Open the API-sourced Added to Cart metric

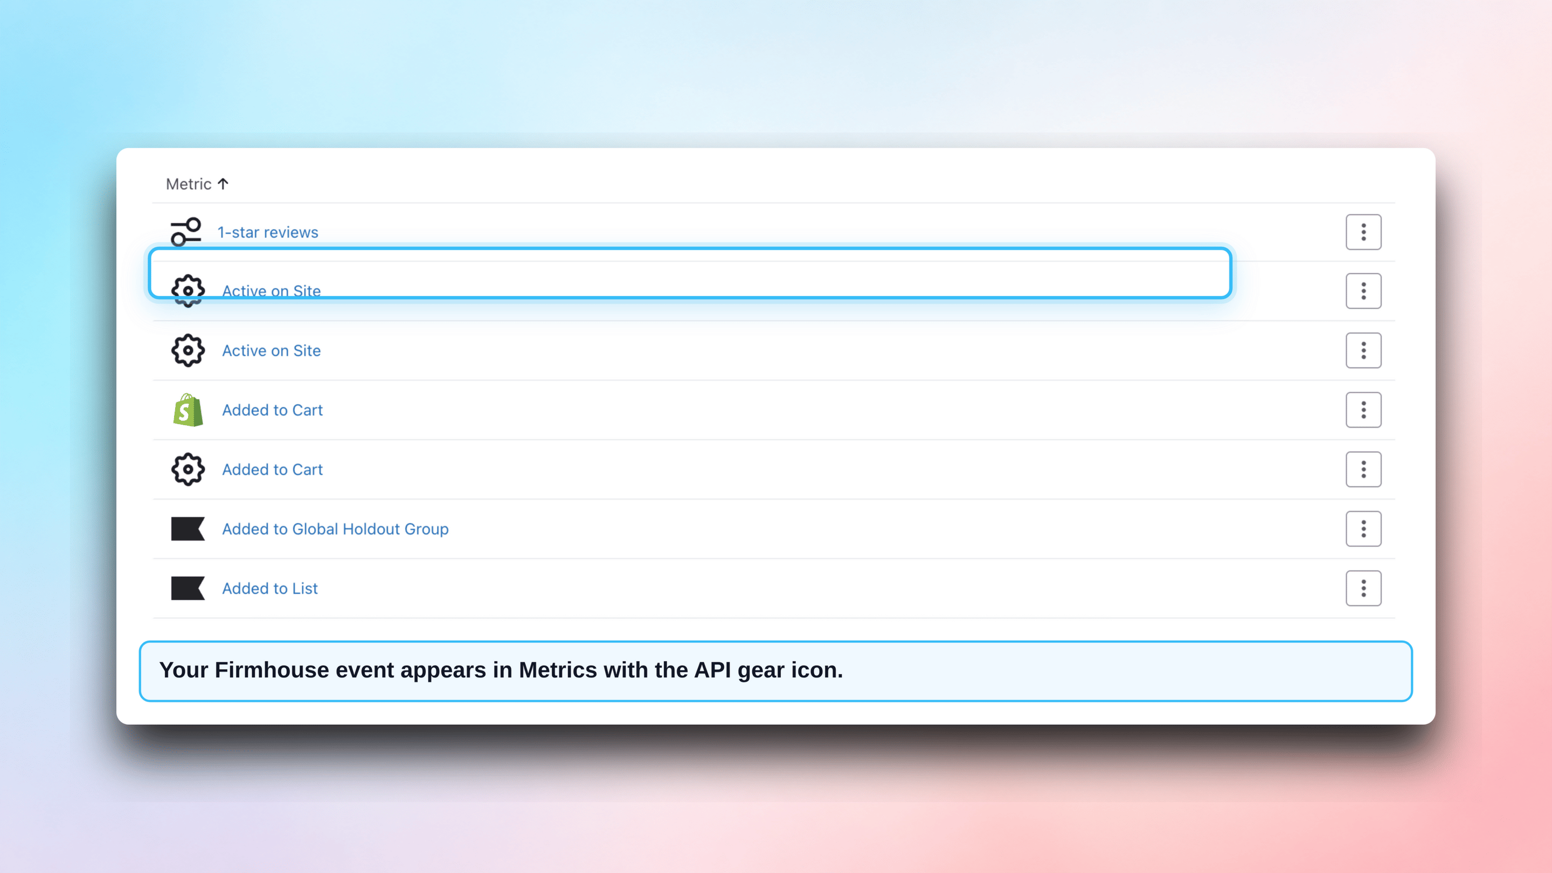[272, 469]
